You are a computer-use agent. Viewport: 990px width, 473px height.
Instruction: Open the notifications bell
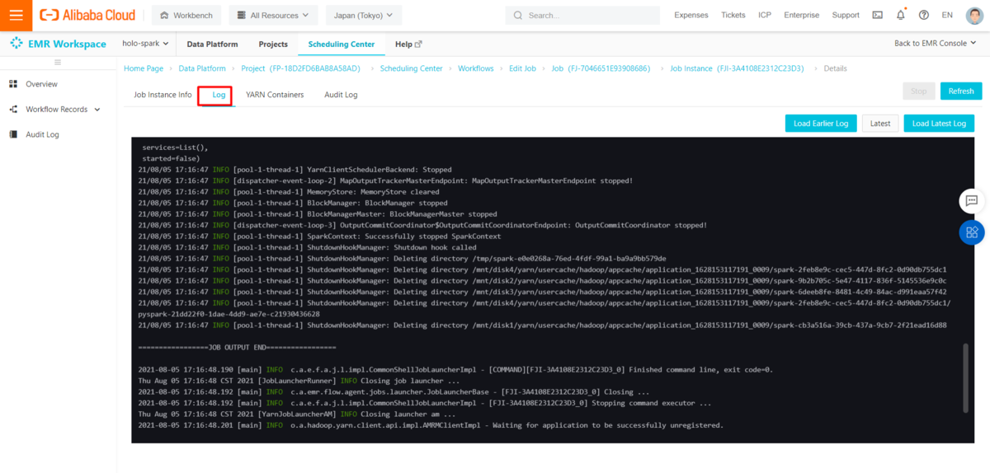[900, 15]
